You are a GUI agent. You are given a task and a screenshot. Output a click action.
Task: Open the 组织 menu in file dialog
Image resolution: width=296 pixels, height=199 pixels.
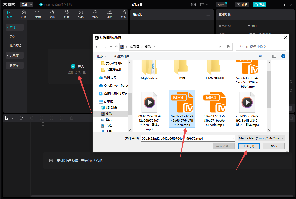tap(102, 56)
